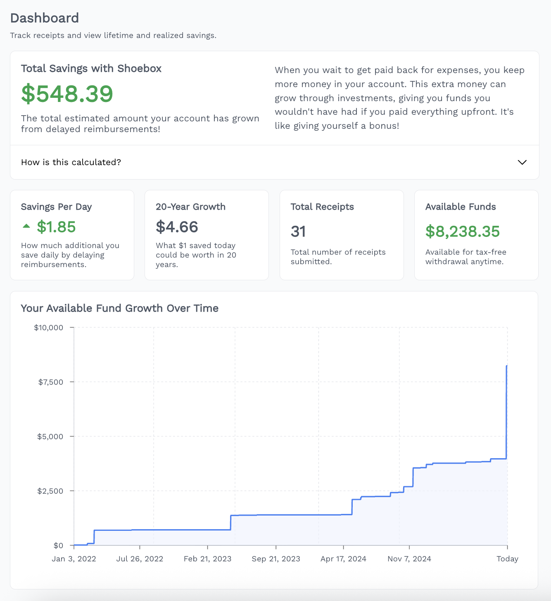551x601 pixels.
Task: Open the 'How is this calculated?' section
Action: click(x=275, y=162)
